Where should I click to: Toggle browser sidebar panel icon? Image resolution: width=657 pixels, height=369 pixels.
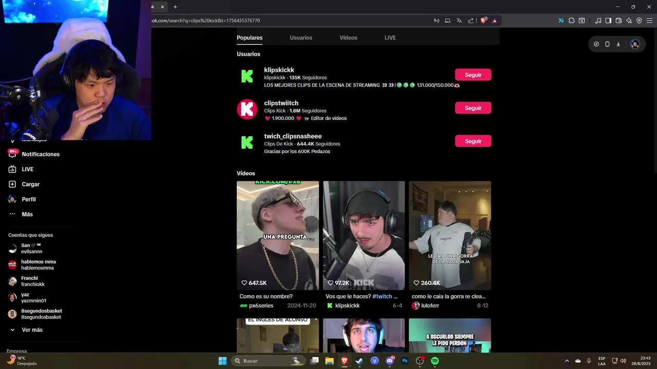(608, 20)
